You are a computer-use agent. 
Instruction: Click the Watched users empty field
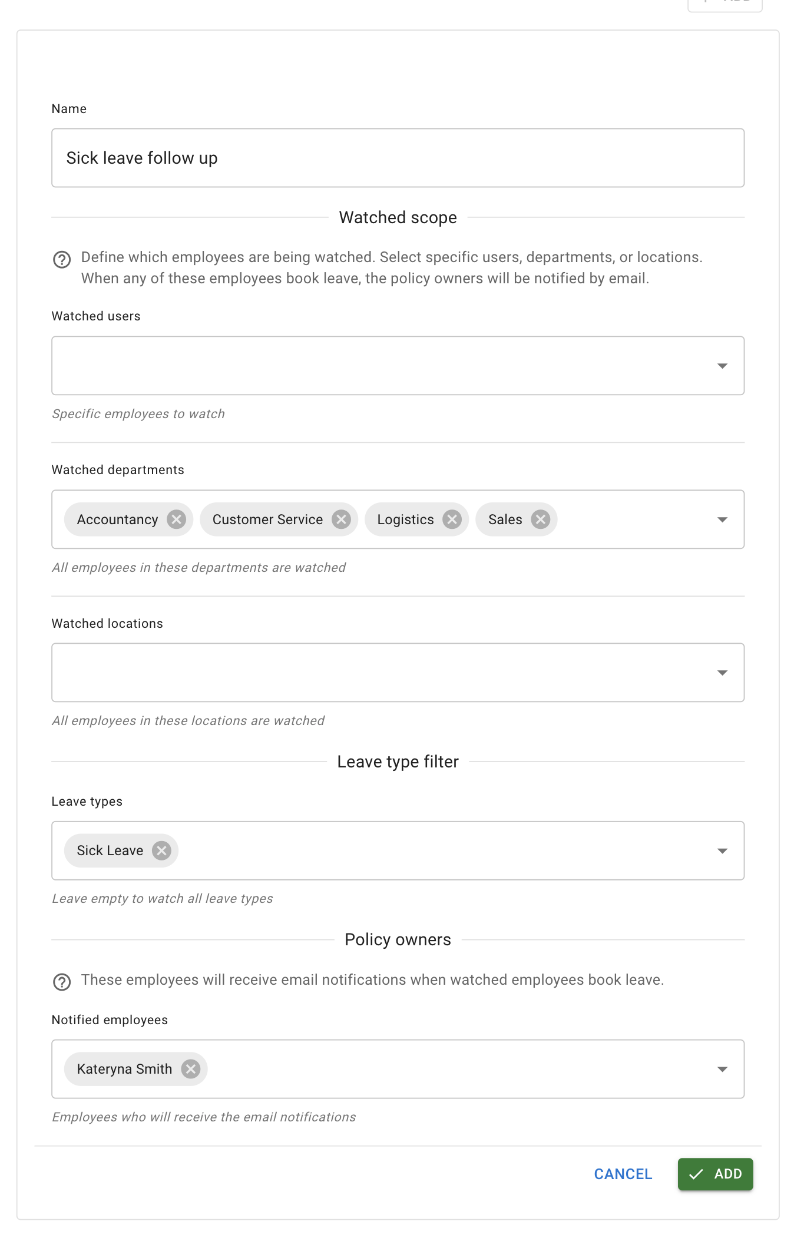353,366
